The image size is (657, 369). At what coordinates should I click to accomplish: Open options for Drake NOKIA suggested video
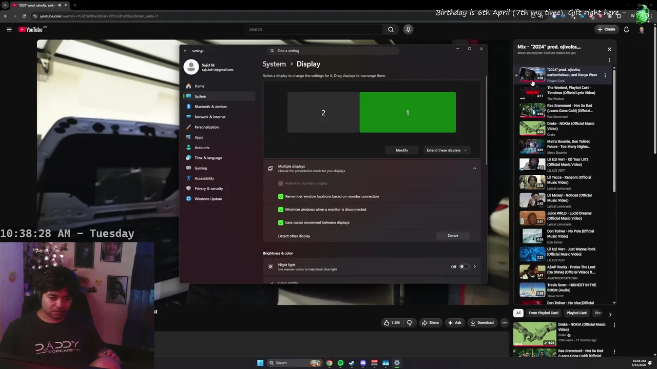coord(614,325)
